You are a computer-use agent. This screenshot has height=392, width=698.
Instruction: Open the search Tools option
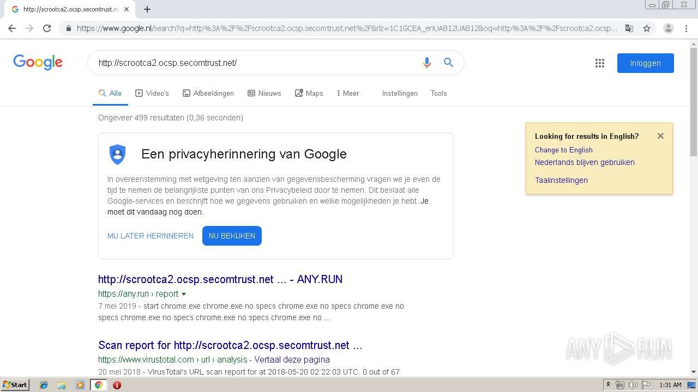pos(438,93)
